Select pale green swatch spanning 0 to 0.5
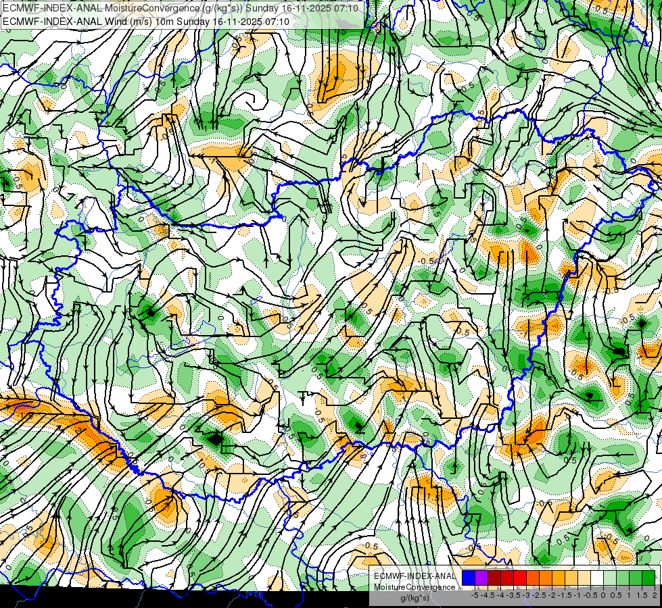662x608 pixels. pyautogui.click(x=610, y=578)
